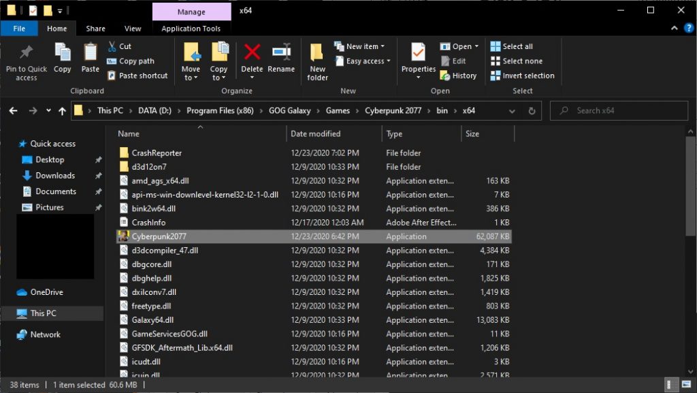Click the Pin to Quick access icon
The height and width of the screenshot is (393, 697).
pyautogui.click(x=27, y=52)
